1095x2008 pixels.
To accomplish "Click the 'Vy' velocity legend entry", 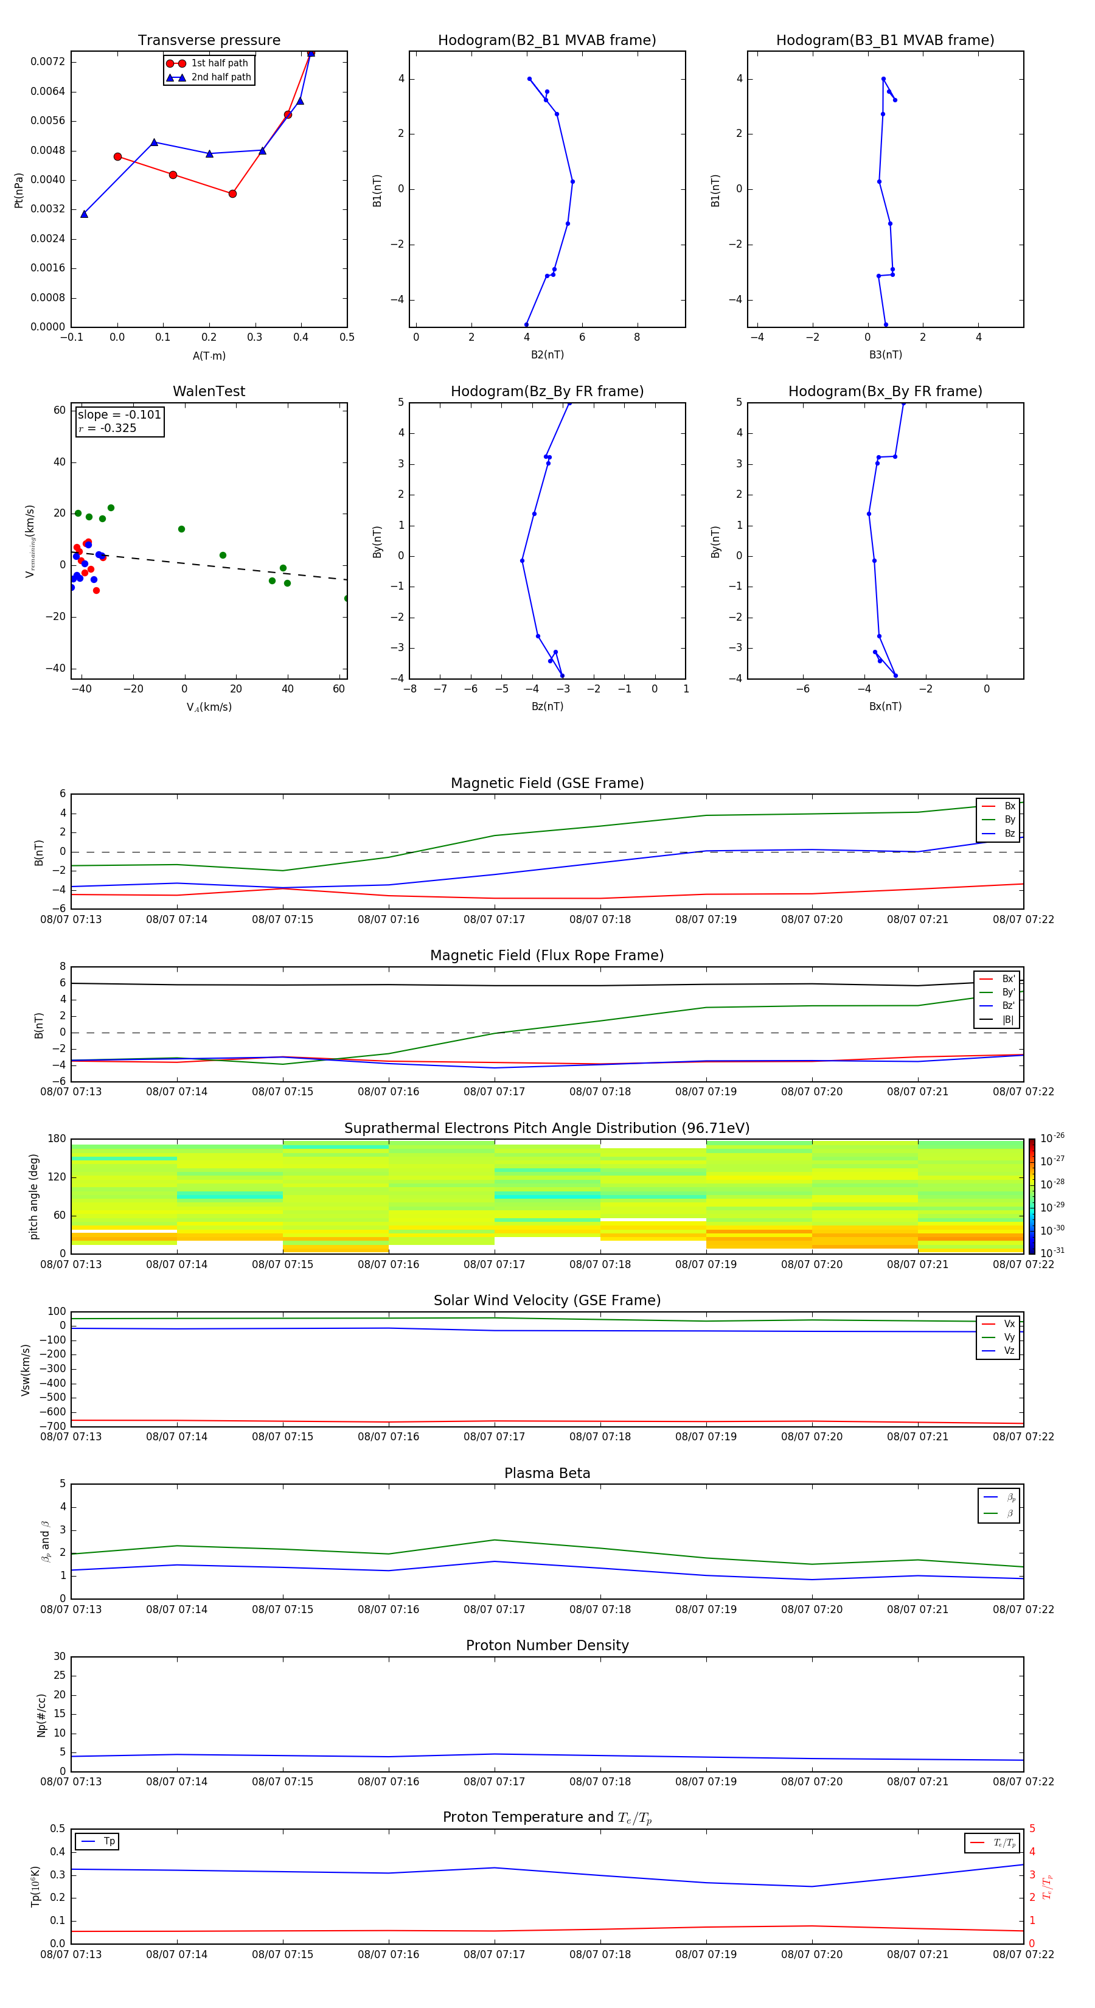I will [998, 1337].
